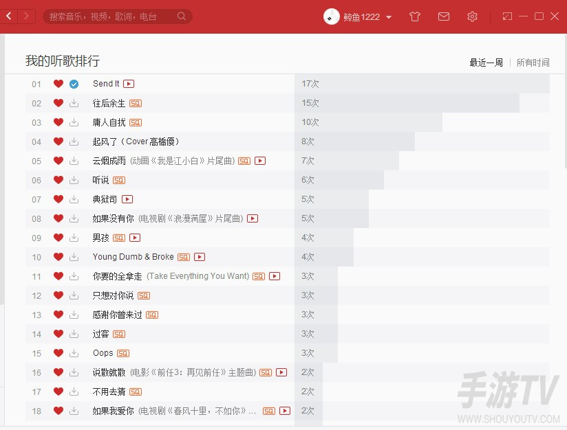This screenshot has height=430, width=567.
Task: Select the 最近一周 tab
Action: coord(486,63)
